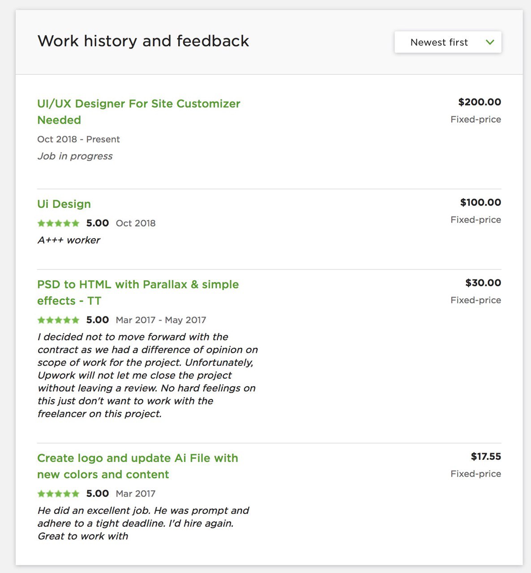The width and height of the screenshot is (531, 573).
Task: Click star rating under Create logo job
Action: tap(58, 494)
